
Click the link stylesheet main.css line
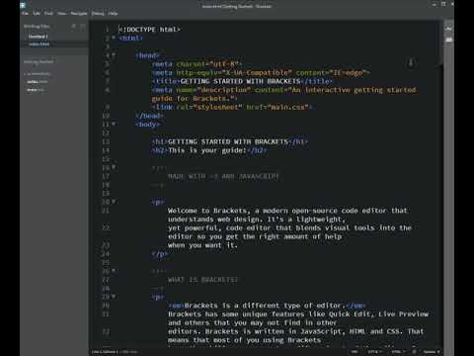pyautogui.click(x=233, y=107)
